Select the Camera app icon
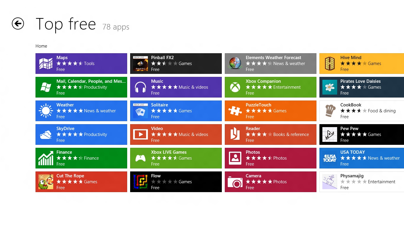404x227 pixels. click(x=235, y=182)
